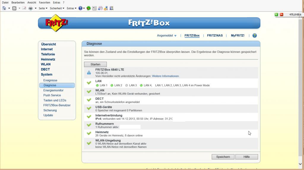This screenshot has height=170, width=304.
Task: Click the green ICQ flower icon
Action: coord(88,8)
